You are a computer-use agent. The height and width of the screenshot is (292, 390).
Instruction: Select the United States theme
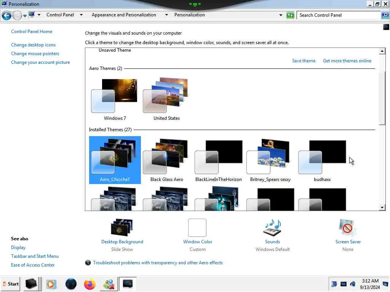click(166, 100)
